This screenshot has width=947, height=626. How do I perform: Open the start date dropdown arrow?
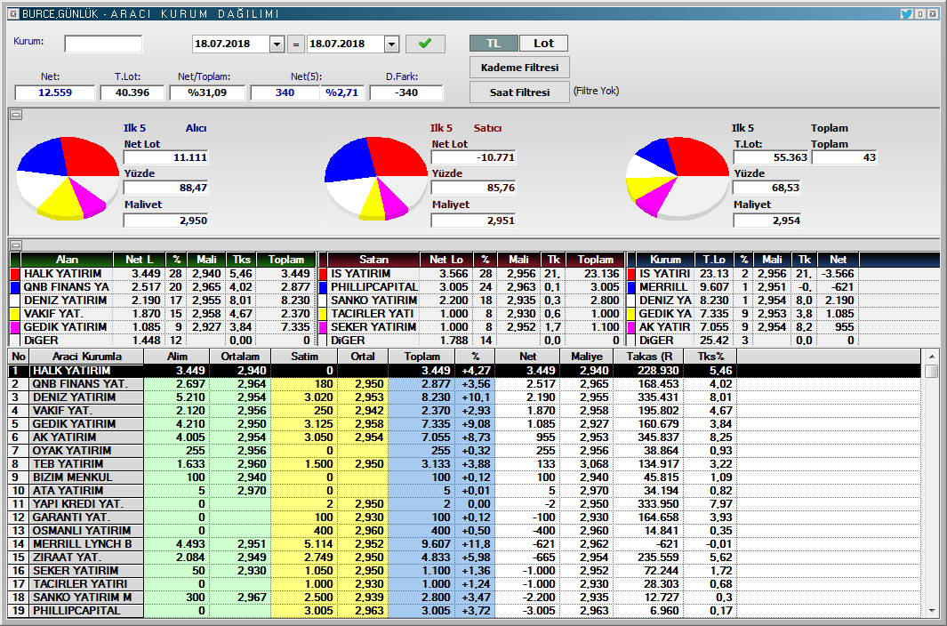[277, 44]
